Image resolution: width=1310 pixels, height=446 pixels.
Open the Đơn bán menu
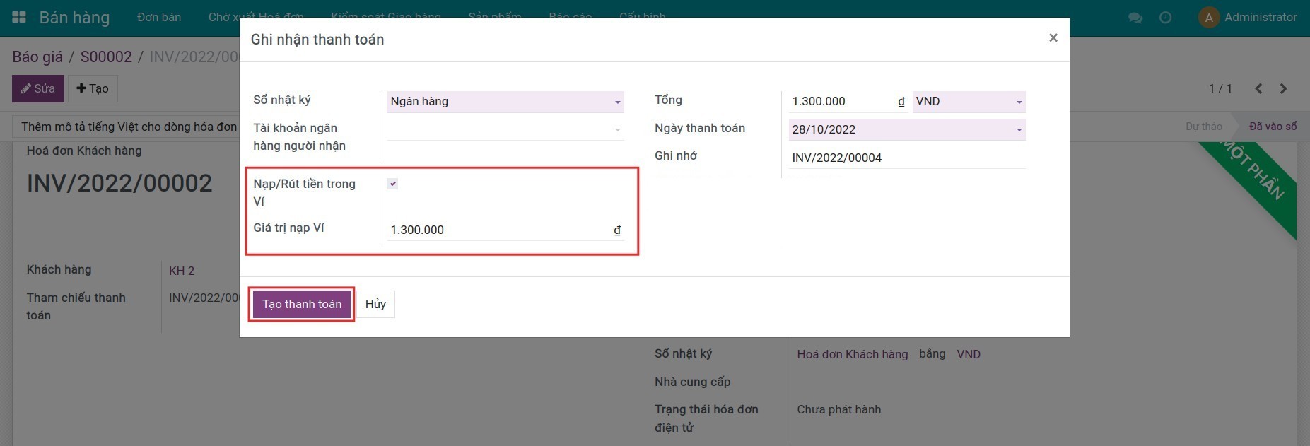pyautogui.click(x=159, y=17)
